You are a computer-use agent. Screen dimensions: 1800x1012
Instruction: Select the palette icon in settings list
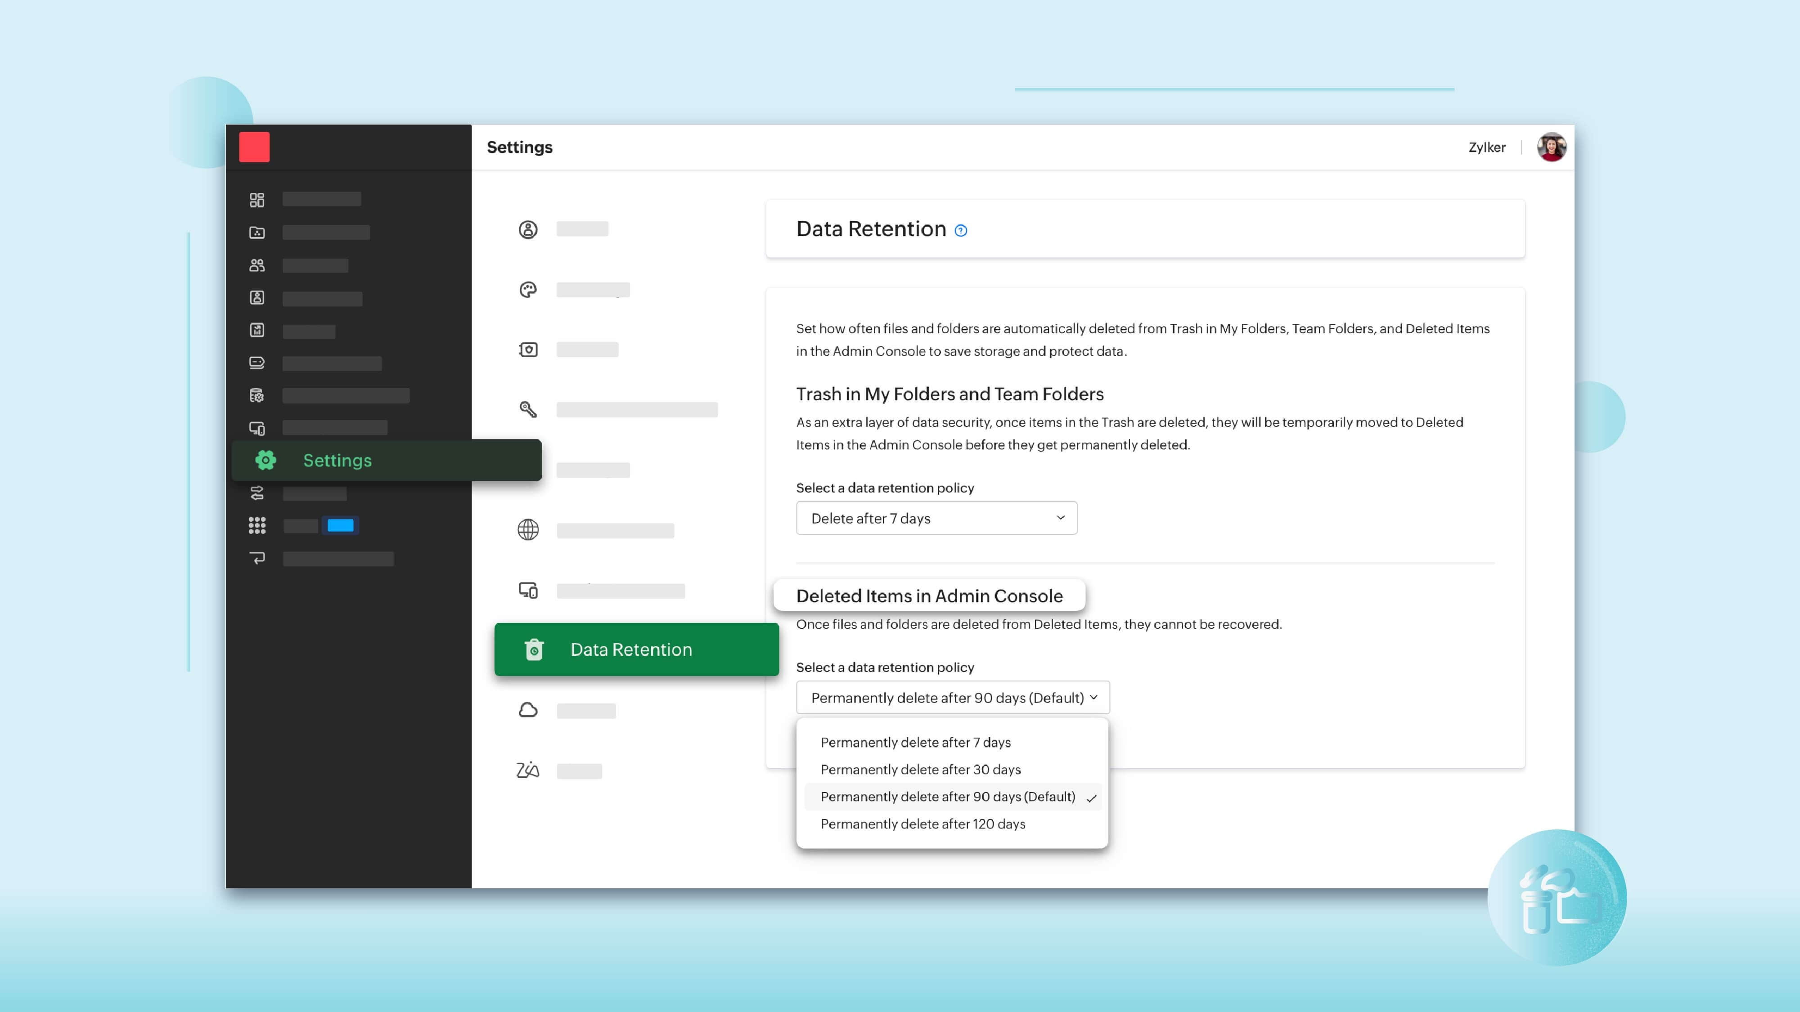tap(528, 290)
